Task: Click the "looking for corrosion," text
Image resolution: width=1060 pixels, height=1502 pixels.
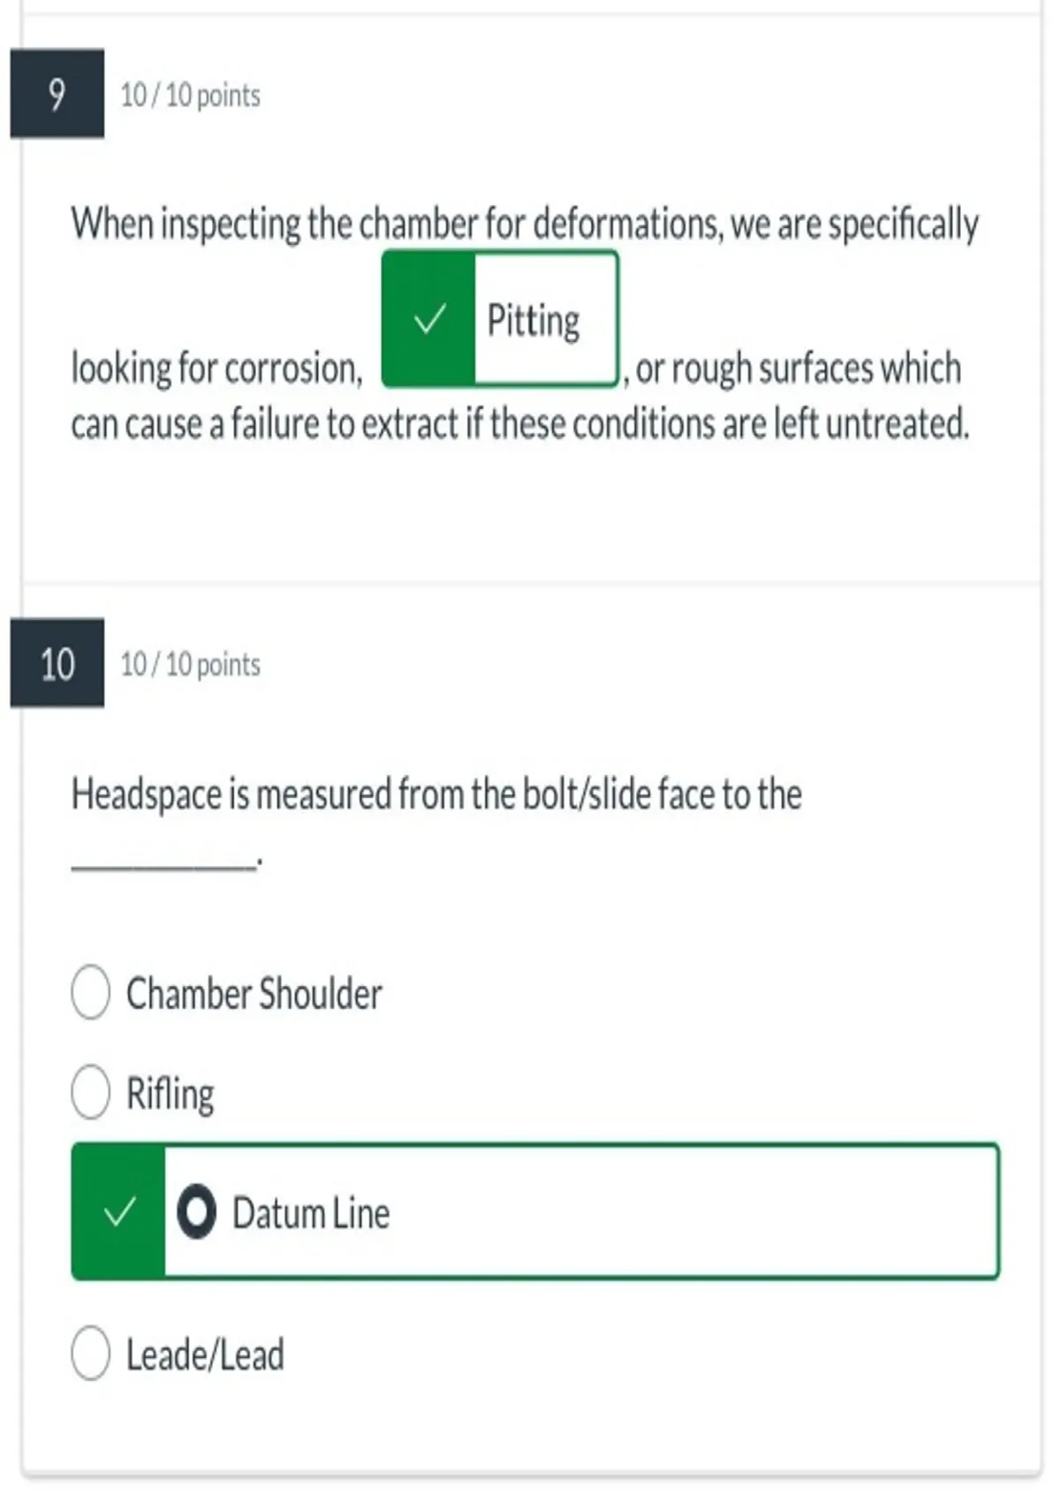Action: coord(217,368)
